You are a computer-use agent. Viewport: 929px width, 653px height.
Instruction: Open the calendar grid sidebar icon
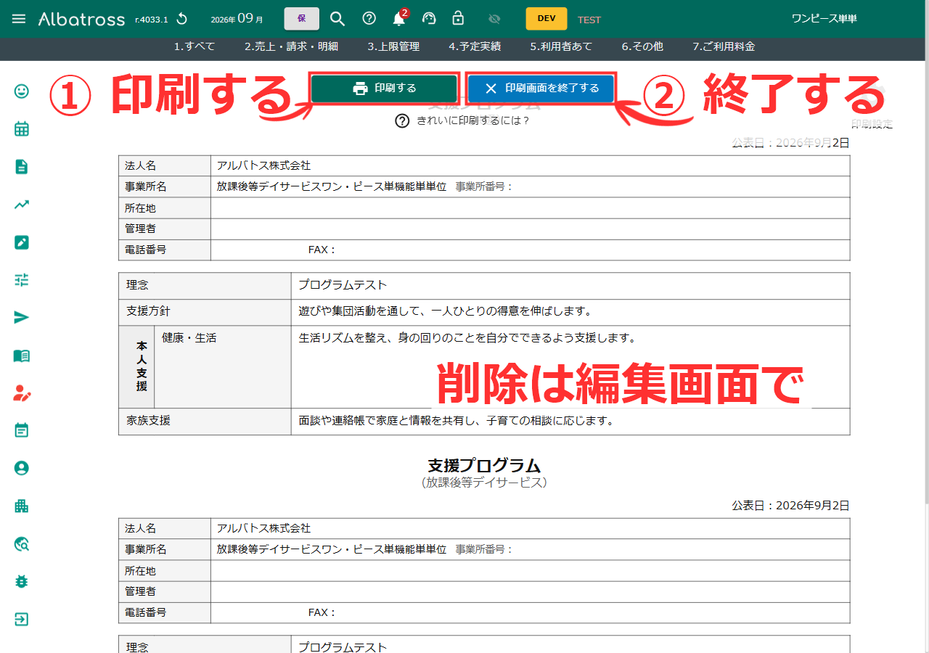tap(22, 129)
